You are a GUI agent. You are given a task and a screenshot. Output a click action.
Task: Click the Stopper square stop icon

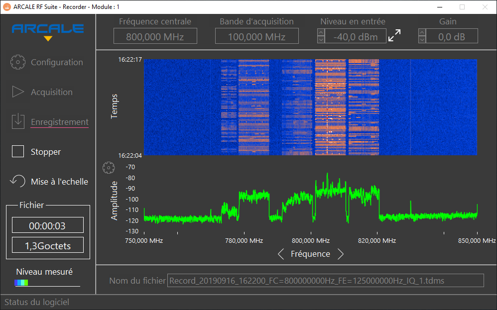[18, 152]
